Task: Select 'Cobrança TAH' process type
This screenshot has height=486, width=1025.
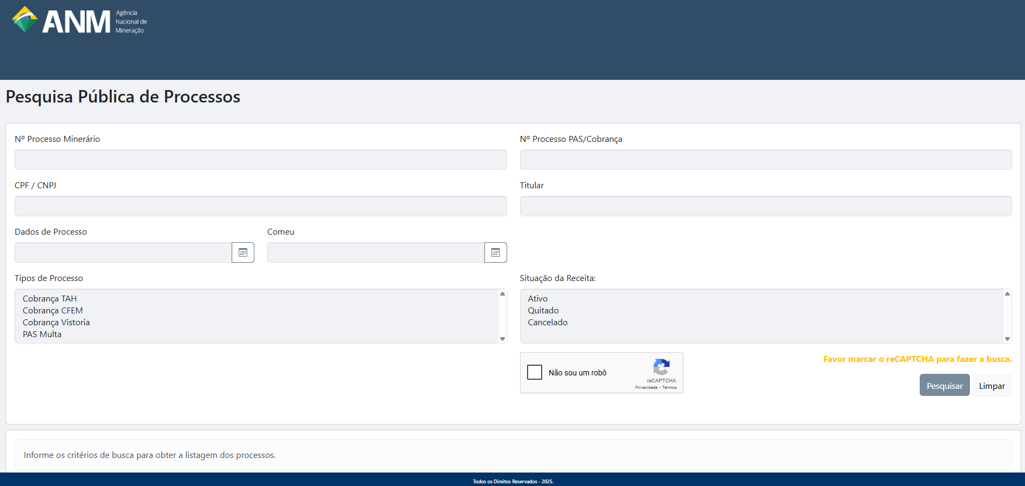Action: pos(50,299)
